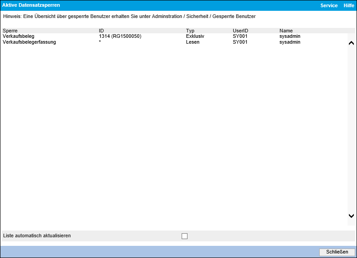Enable the Liste automatisch aktualisieren checkbox

pyautogui.click(x=184, y=236)
